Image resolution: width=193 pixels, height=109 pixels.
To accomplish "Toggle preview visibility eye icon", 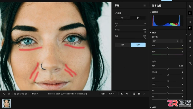I will click(127, 94).
